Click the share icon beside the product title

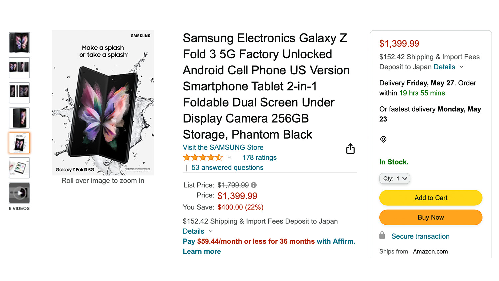(350, 149)
